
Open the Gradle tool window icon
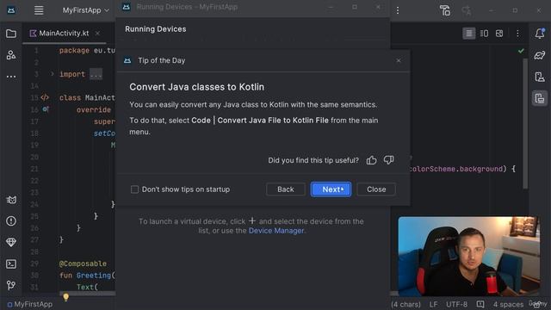pyautogui.click(x=540, y=55)
